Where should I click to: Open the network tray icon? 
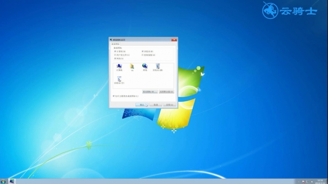pyautogui.click(x=307, y=182)
